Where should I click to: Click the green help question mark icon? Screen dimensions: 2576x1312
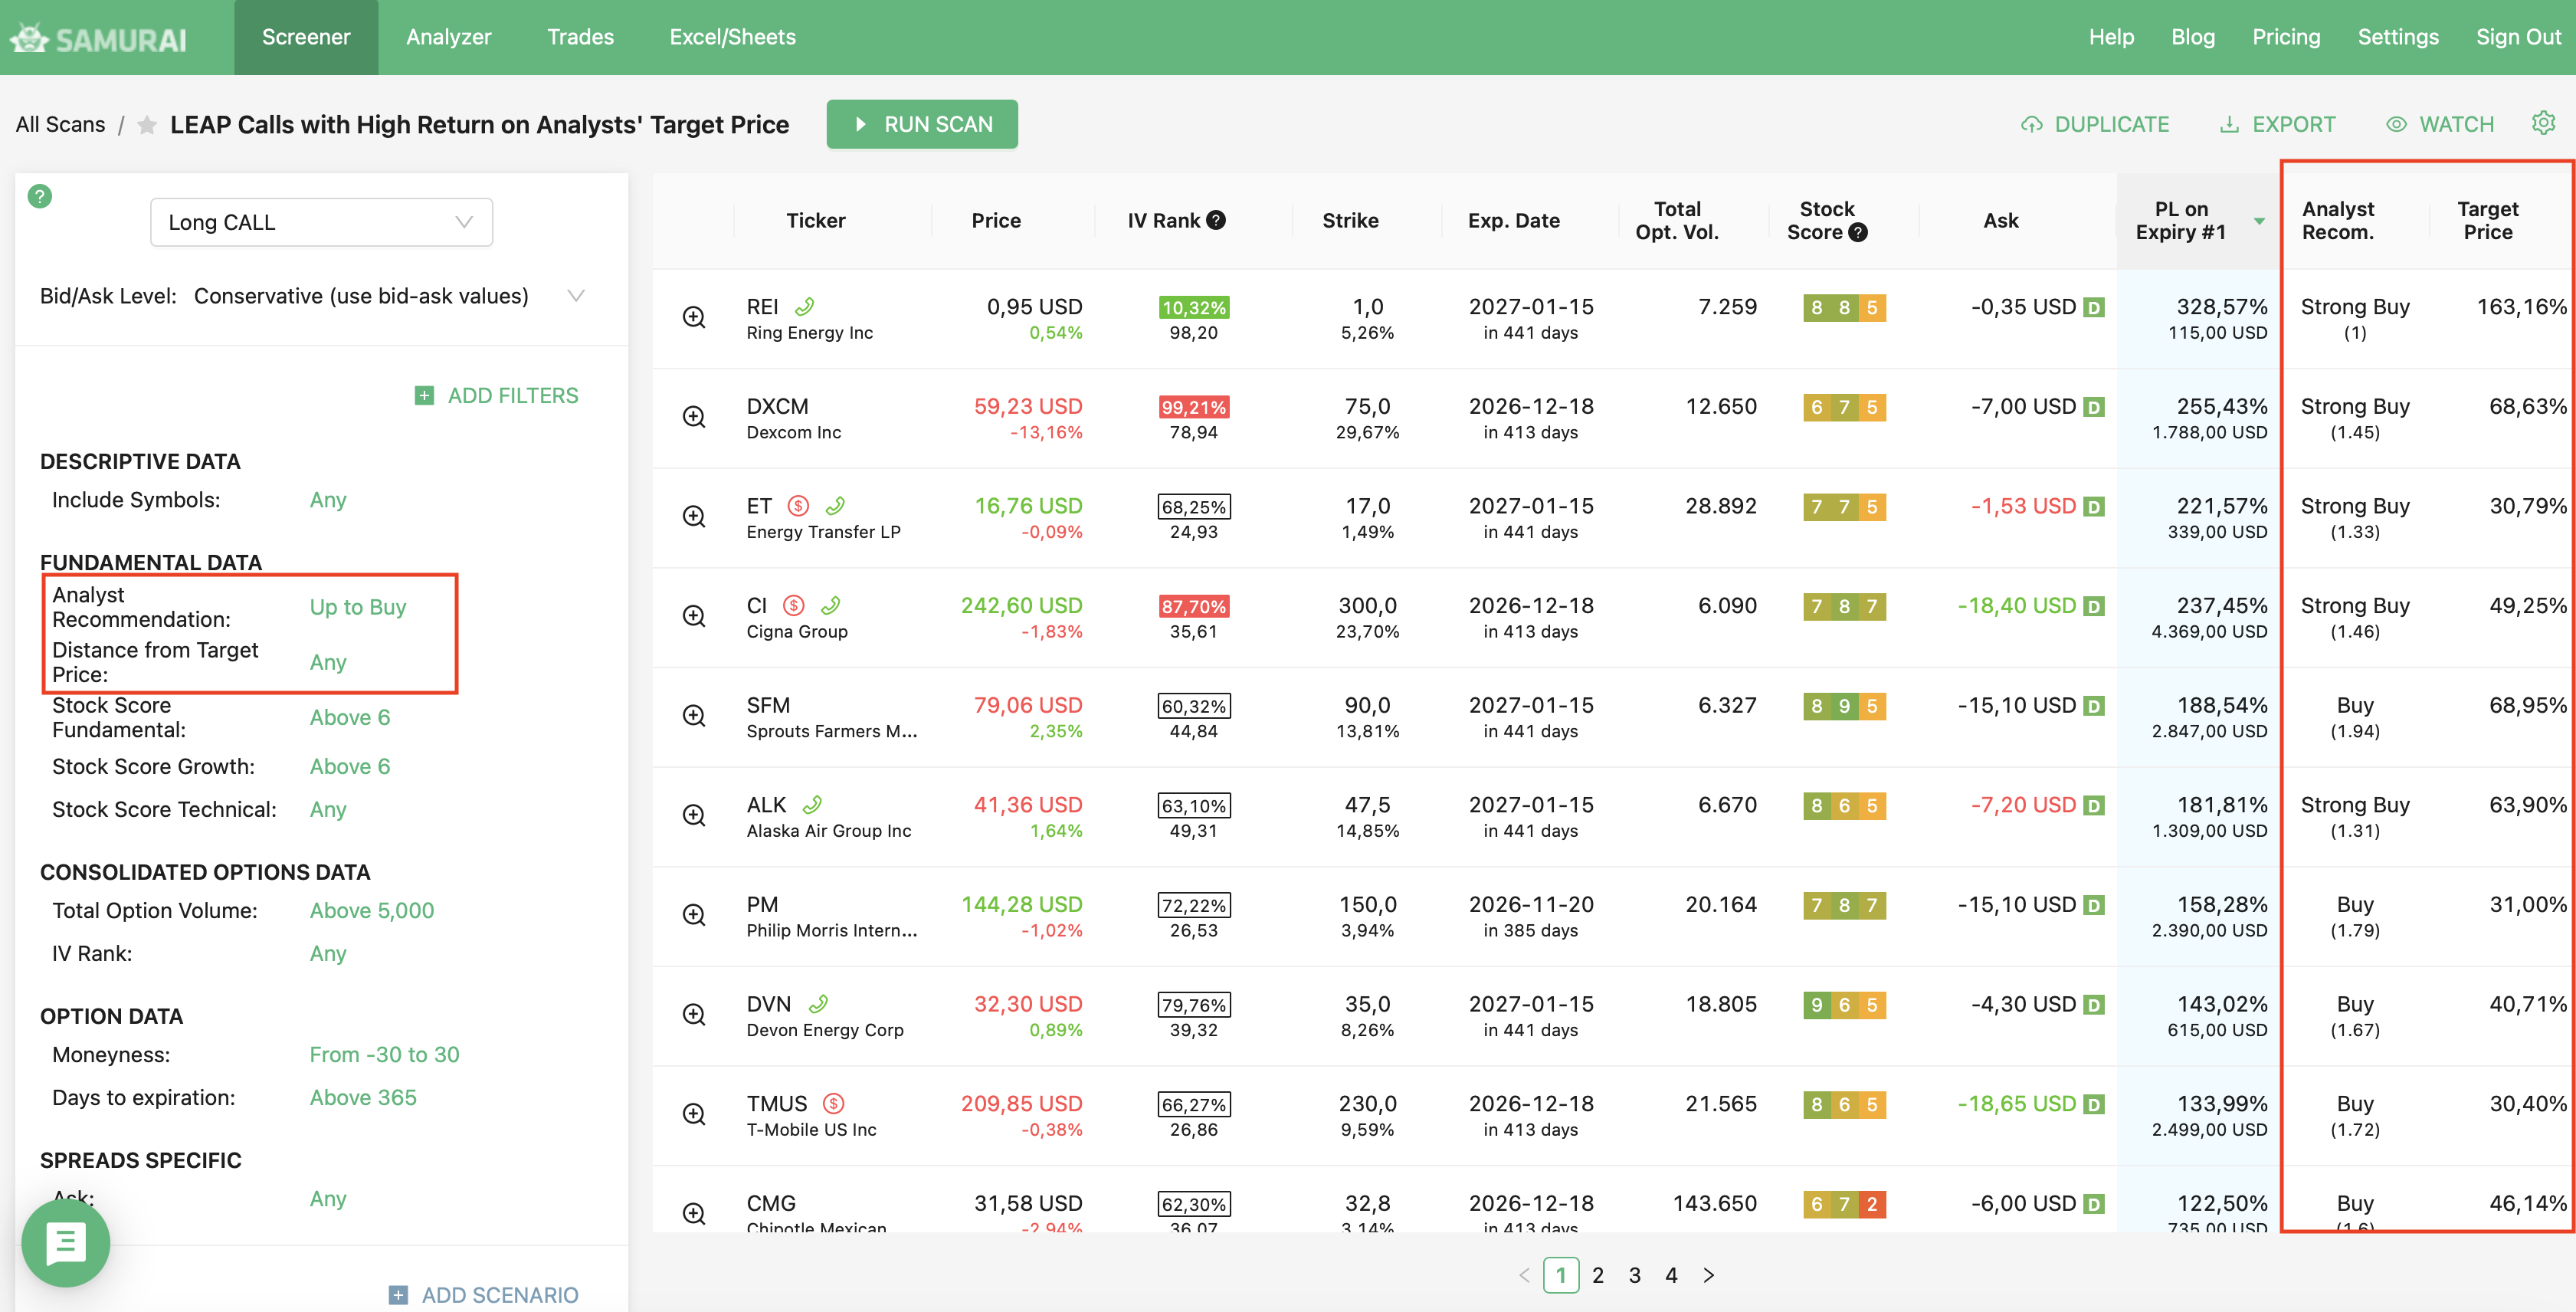coord(39,196)
